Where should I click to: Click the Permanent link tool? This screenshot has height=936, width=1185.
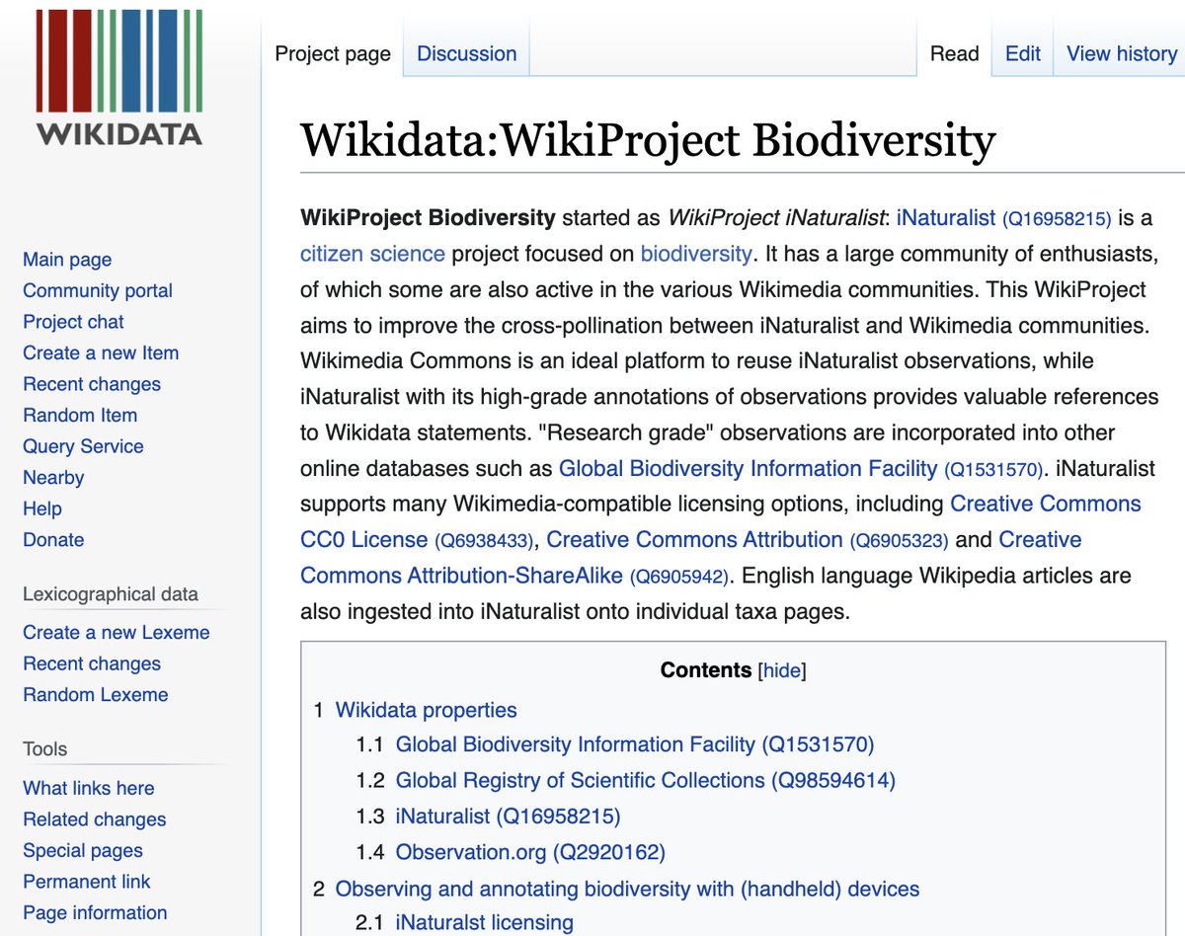pos(87,882)
